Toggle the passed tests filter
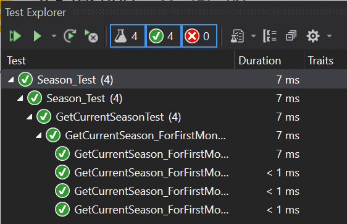Viewport: 347px width, 224px height. pyautogui.click(x=163, y=36)
